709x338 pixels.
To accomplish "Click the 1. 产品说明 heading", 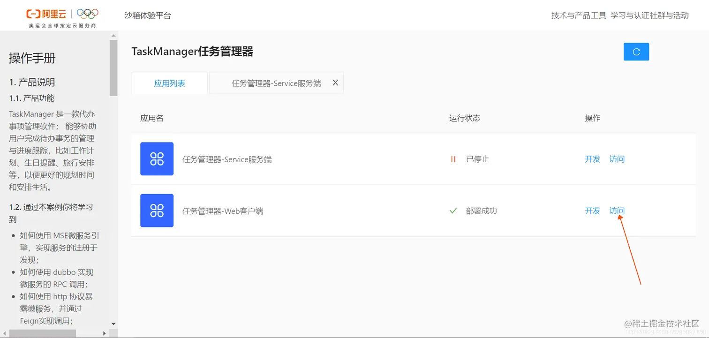I will (32, 82).
